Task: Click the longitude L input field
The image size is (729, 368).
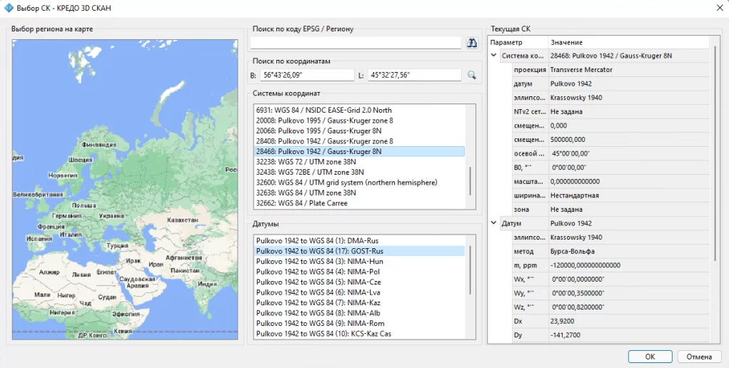Action: pyautogui.click(x=414, y=75)
